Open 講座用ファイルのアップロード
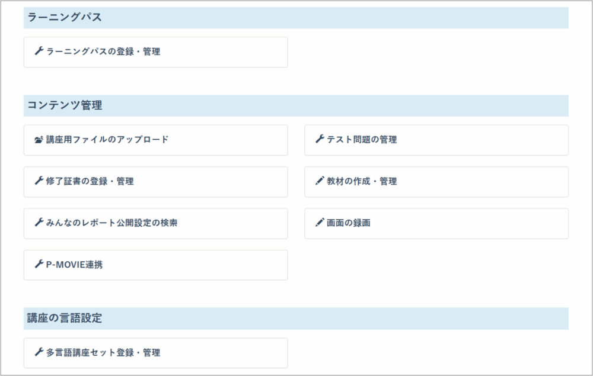The image size is (593, 376). (x=156, y=140)
